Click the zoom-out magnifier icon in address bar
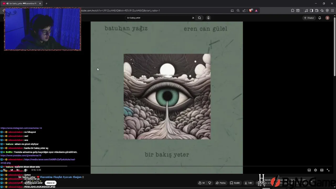The height and width of the screenshot is (189, 336). 238,10
